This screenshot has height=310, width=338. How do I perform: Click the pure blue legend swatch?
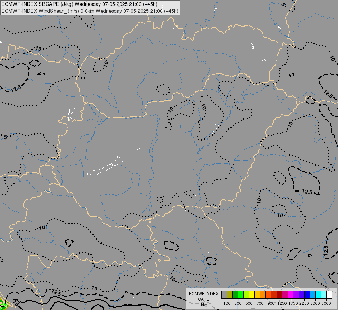[307, 294]
